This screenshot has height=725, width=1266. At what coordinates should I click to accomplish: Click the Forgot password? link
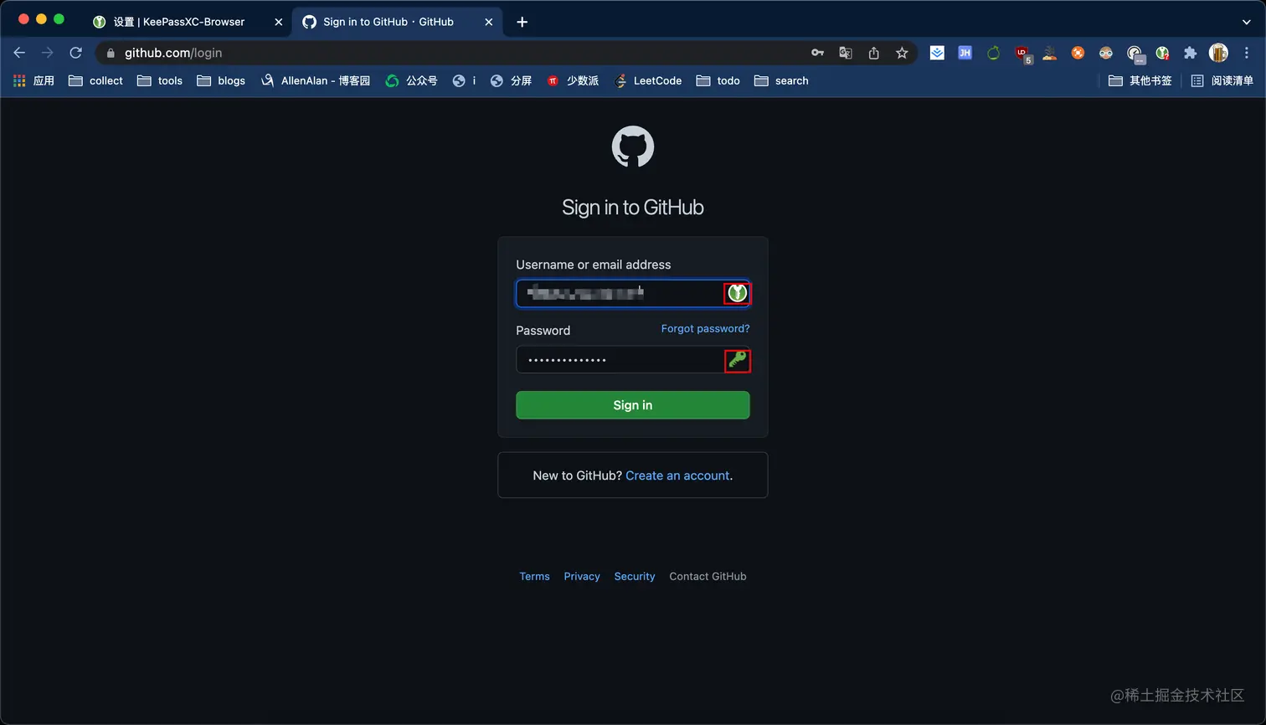coord(705,329)
